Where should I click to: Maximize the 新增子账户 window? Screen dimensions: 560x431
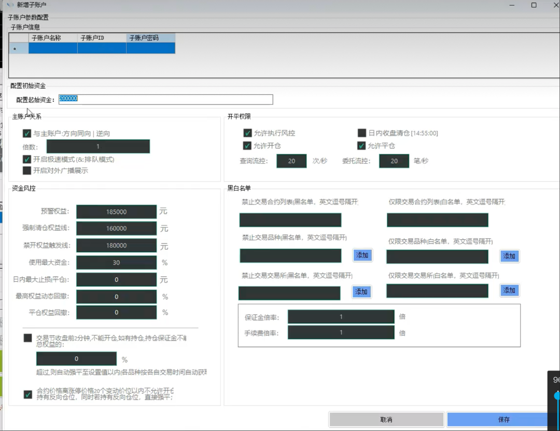tap(534, 5)
